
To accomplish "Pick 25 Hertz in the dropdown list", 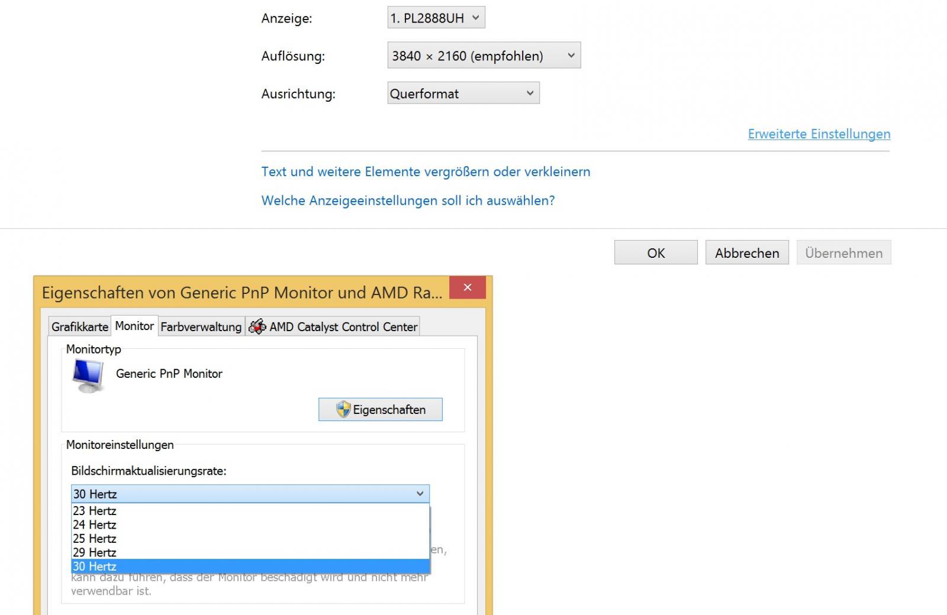I will tap(250, 538).
